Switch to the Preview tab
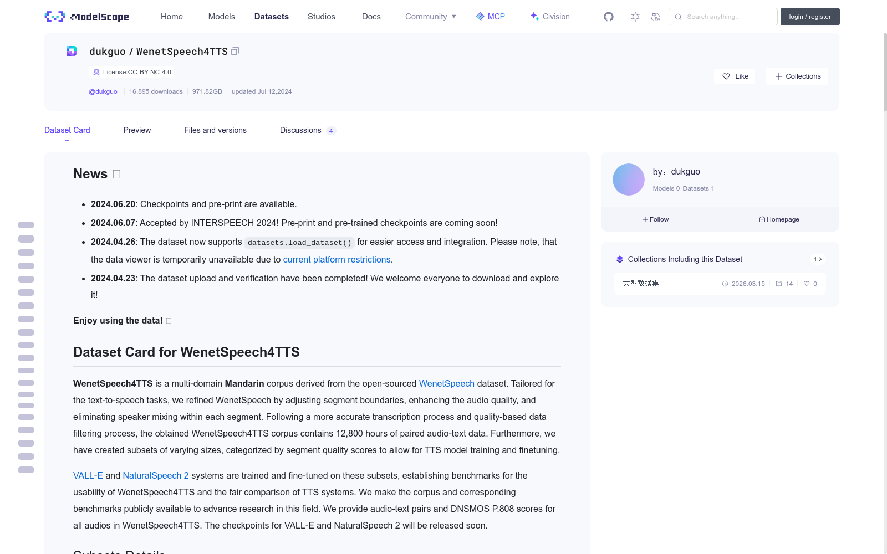Viewport: 887px width, 554px height. click(x=137, y=130)
